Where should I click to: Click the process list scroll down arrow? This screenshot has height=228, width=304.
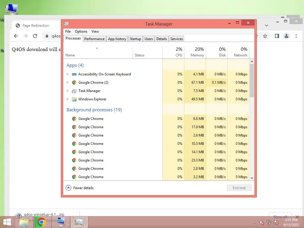[x=252, y=178]
